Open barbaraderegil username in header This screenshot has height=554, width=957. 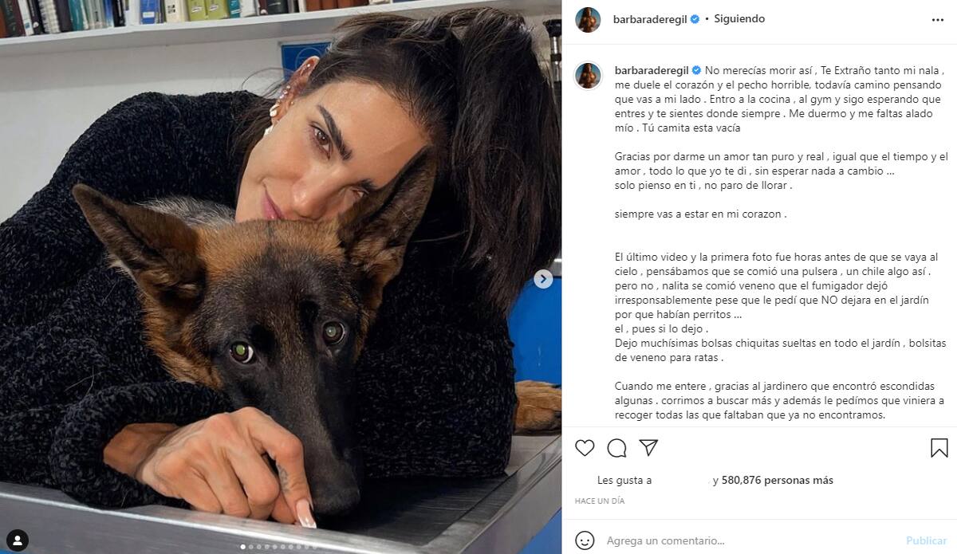pos(650,19)
